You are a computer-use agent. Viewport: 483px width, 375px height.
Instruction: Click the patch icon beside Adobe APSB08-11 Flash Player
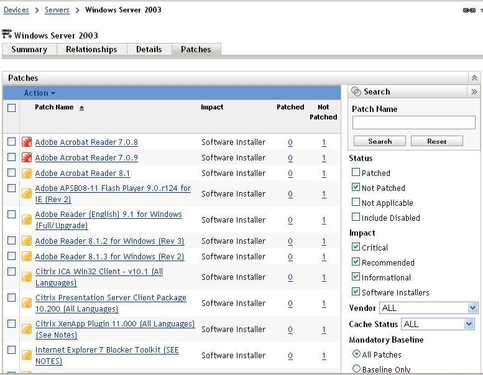27,193
